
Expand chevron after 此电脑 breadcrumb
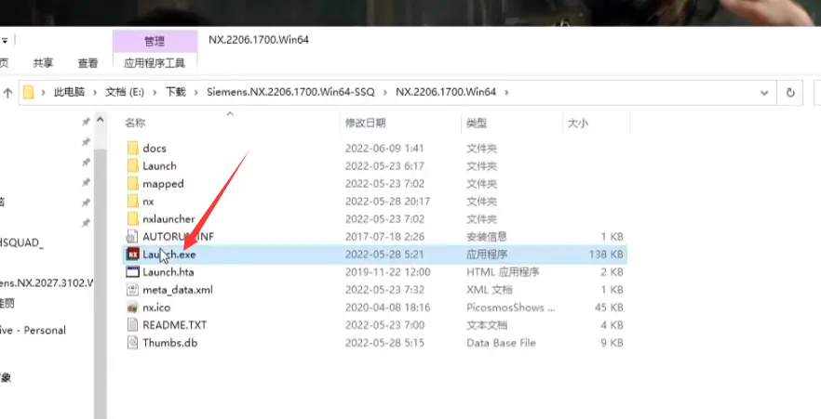(95, 93)
